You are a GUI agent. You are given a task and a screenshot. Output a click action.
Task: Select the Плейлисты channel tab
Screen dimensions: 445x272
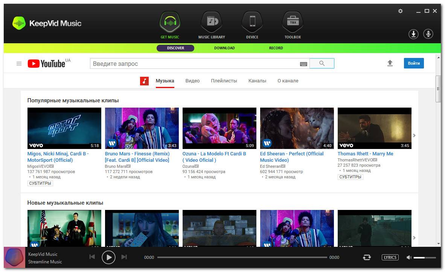pyautogui.click(x=224, y=81)
